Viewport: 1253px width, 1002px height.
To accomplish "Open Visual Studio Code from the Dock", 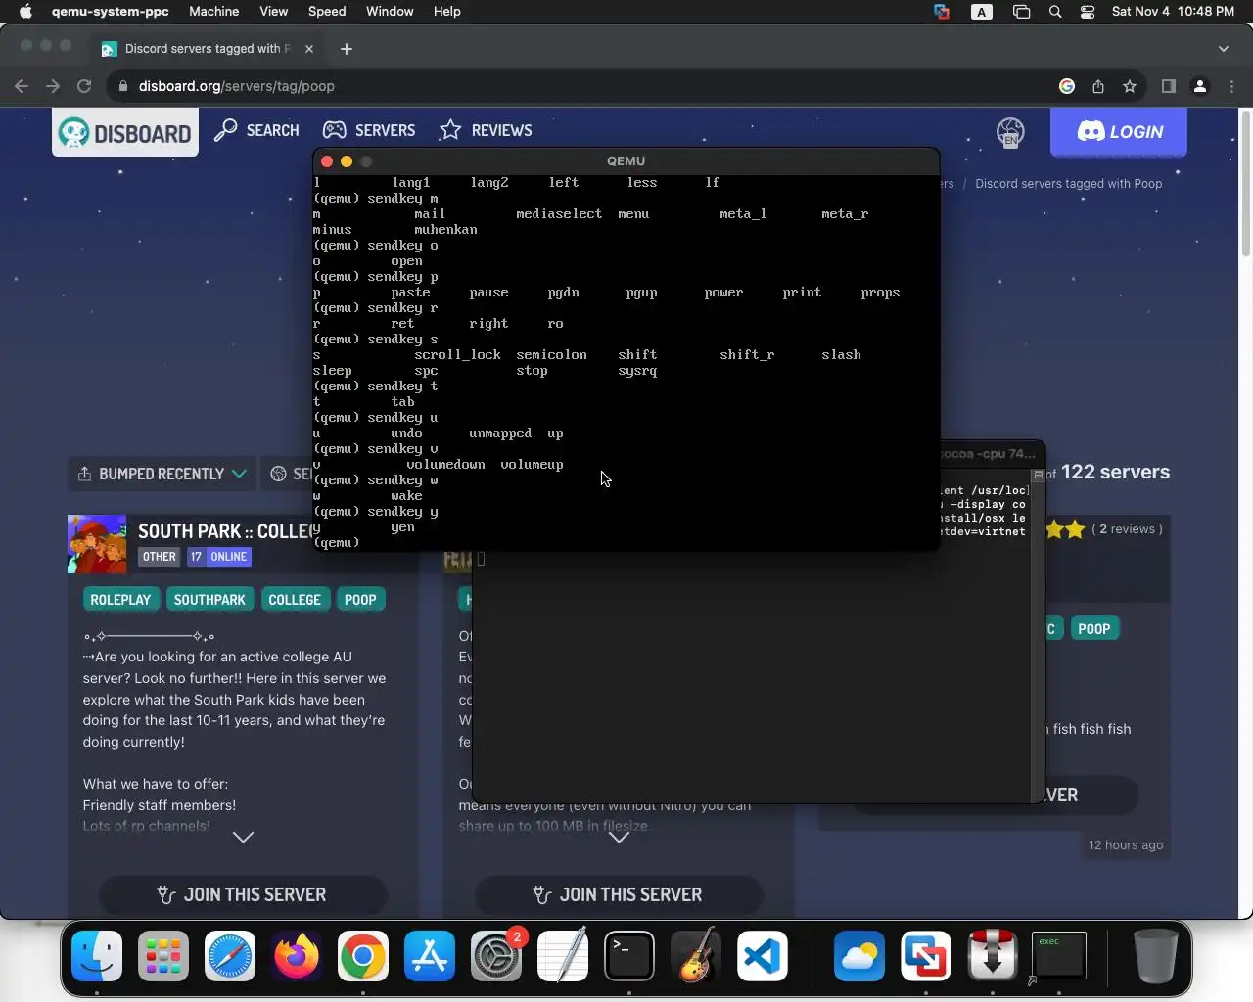I will [763, 956].
